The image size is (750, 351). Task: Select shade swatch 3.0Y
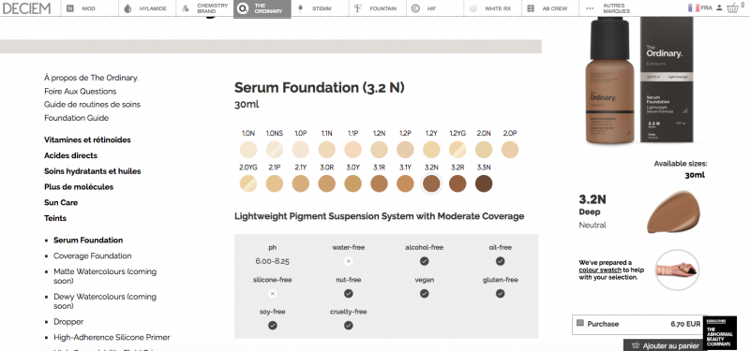click(x=353, y=183)
